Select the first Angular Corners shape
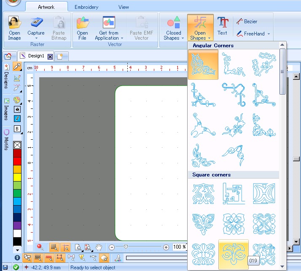The width and height of the screenshot is (301, 271). (203, 65)
